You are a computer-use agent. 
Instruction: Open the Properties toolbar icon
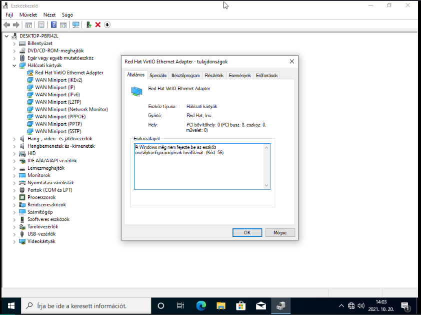point(41,25)
